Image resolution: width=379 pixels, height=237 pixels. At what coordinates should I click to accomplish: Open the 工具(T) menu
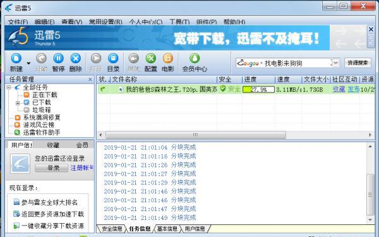179,22
